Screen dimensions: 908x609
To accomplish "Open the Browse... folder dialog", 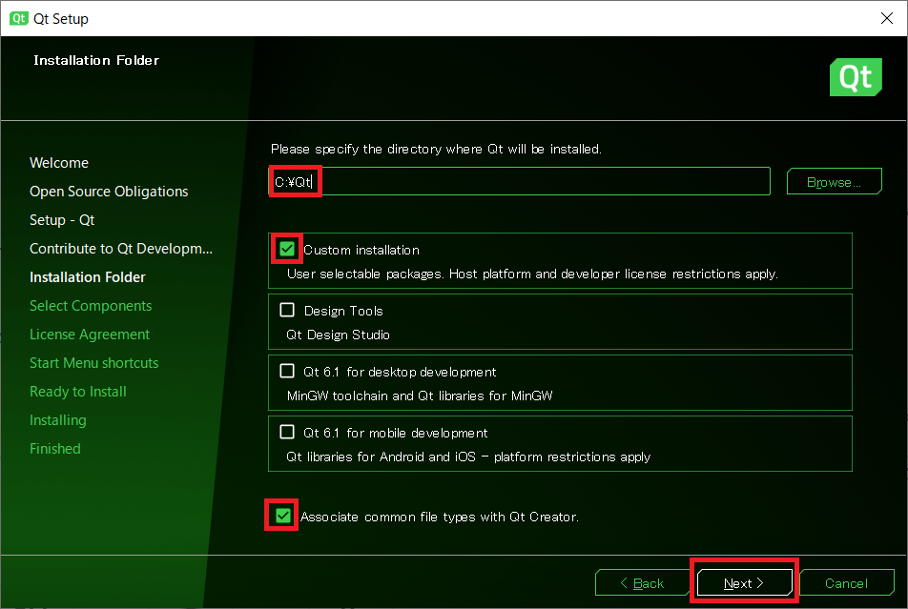I will pyautogui.click(x=834, y=182).
